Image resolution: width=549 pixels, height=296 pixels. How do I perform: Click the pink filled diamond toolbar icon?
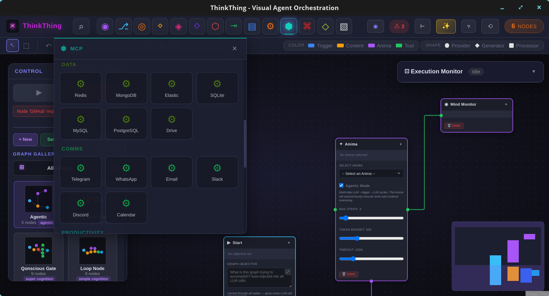(178, 26)
